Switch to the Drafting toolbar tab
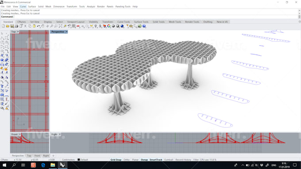 (x=208, y=22)
